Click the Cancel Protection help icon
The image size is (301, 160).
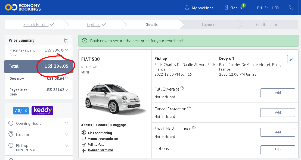(x=190, y=107)
